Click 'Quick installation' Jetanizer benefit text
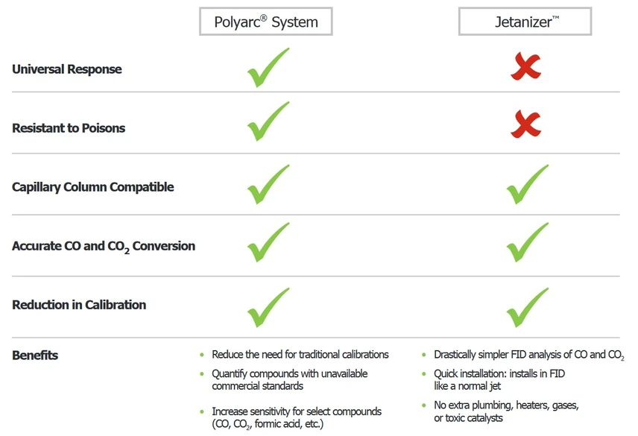Viewport: 638px width, 436px height. pyautogui.click(x=503, y=373)
